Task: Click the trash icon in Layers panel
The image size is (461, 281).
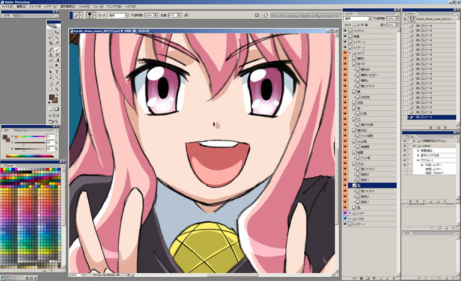Action: (x=394, y=279)
